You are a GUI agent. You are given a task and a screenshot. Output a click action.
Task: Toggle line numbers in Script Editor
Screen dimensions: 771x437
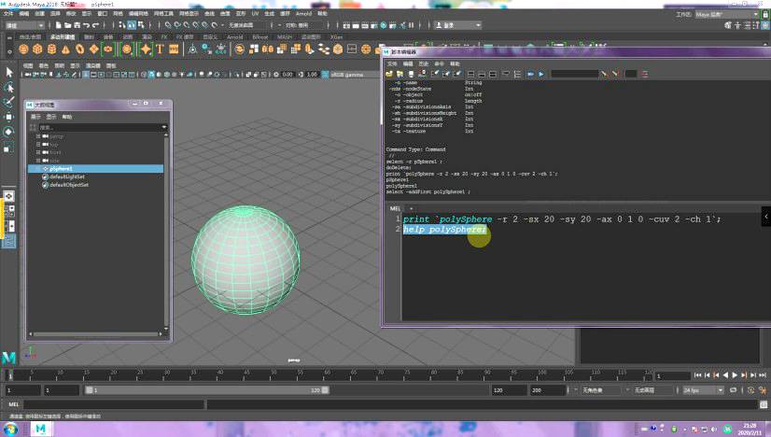tap(517, 74)
